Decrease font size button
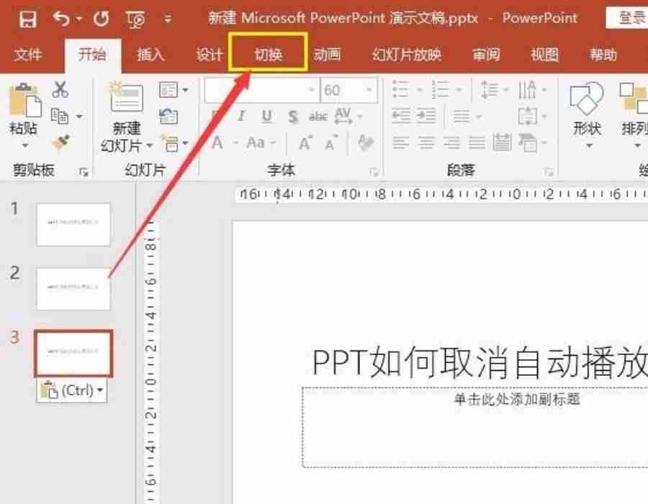648x504 pixels. [x=331, y=143]
